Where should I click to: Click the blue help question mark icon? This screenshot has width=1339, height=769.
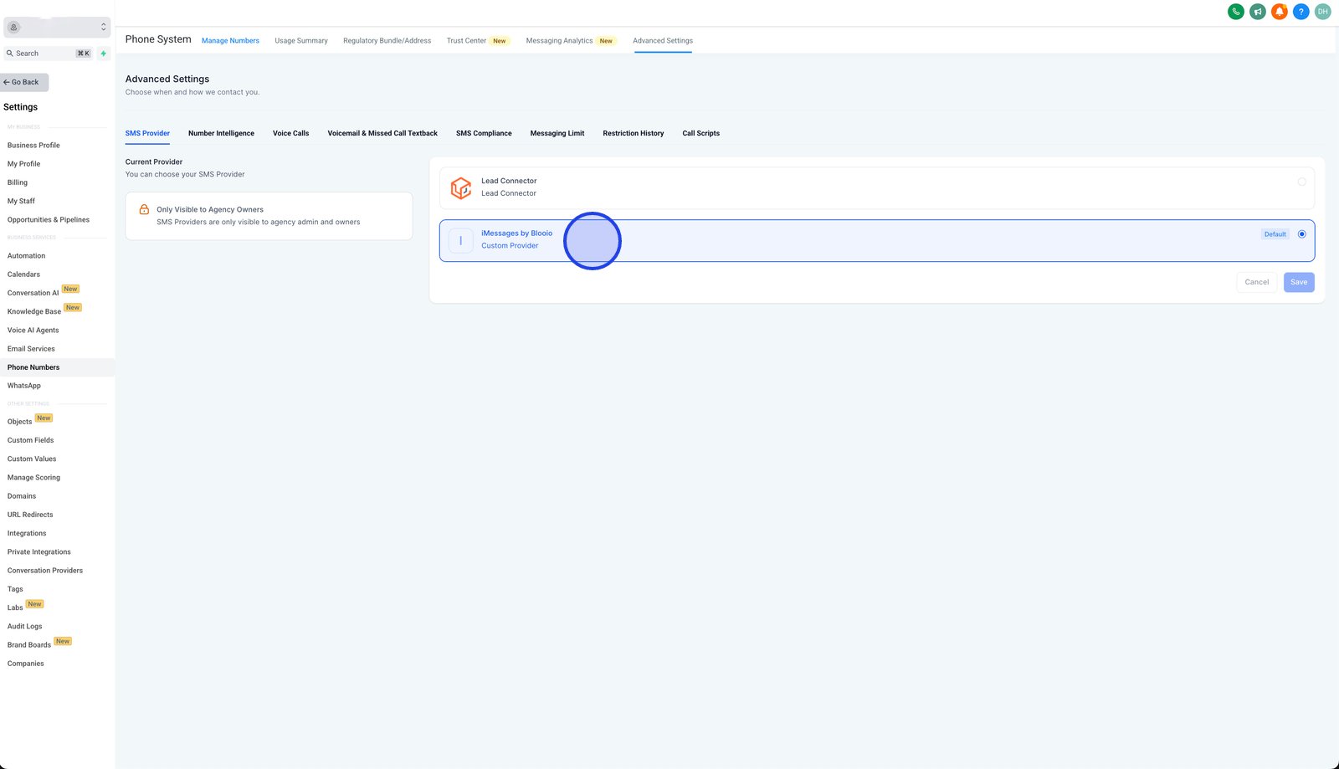tap(1301, 12)
